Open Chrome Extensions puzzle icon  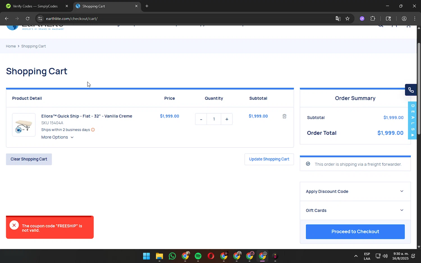click(x=373, y=19)
